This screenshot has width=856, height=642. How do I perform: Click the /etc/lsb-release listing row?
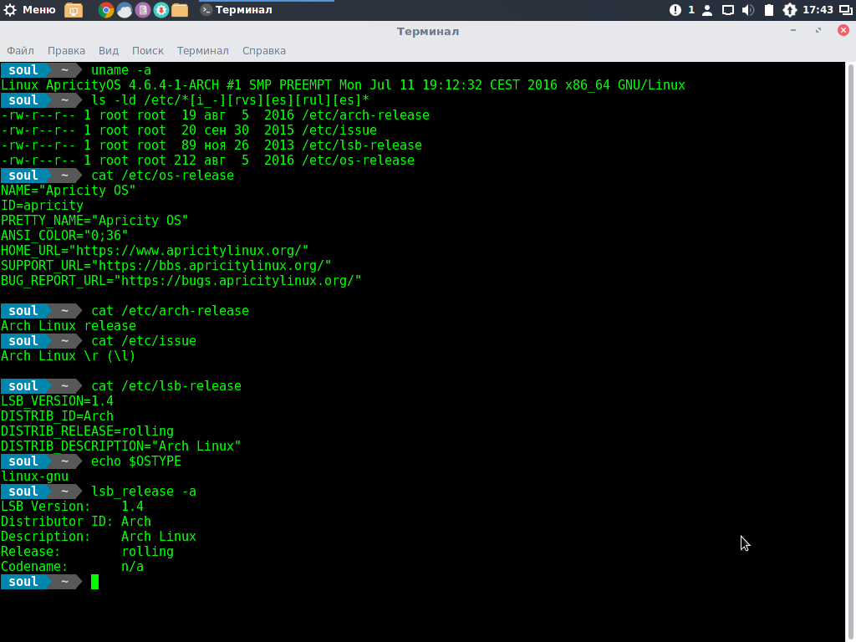point(211,145)
